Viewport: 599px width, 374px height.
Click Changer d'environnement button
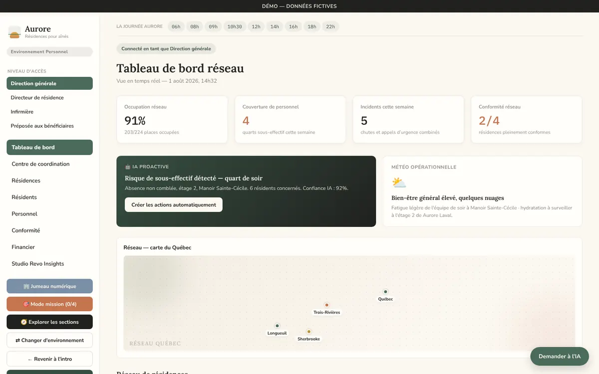49,340
